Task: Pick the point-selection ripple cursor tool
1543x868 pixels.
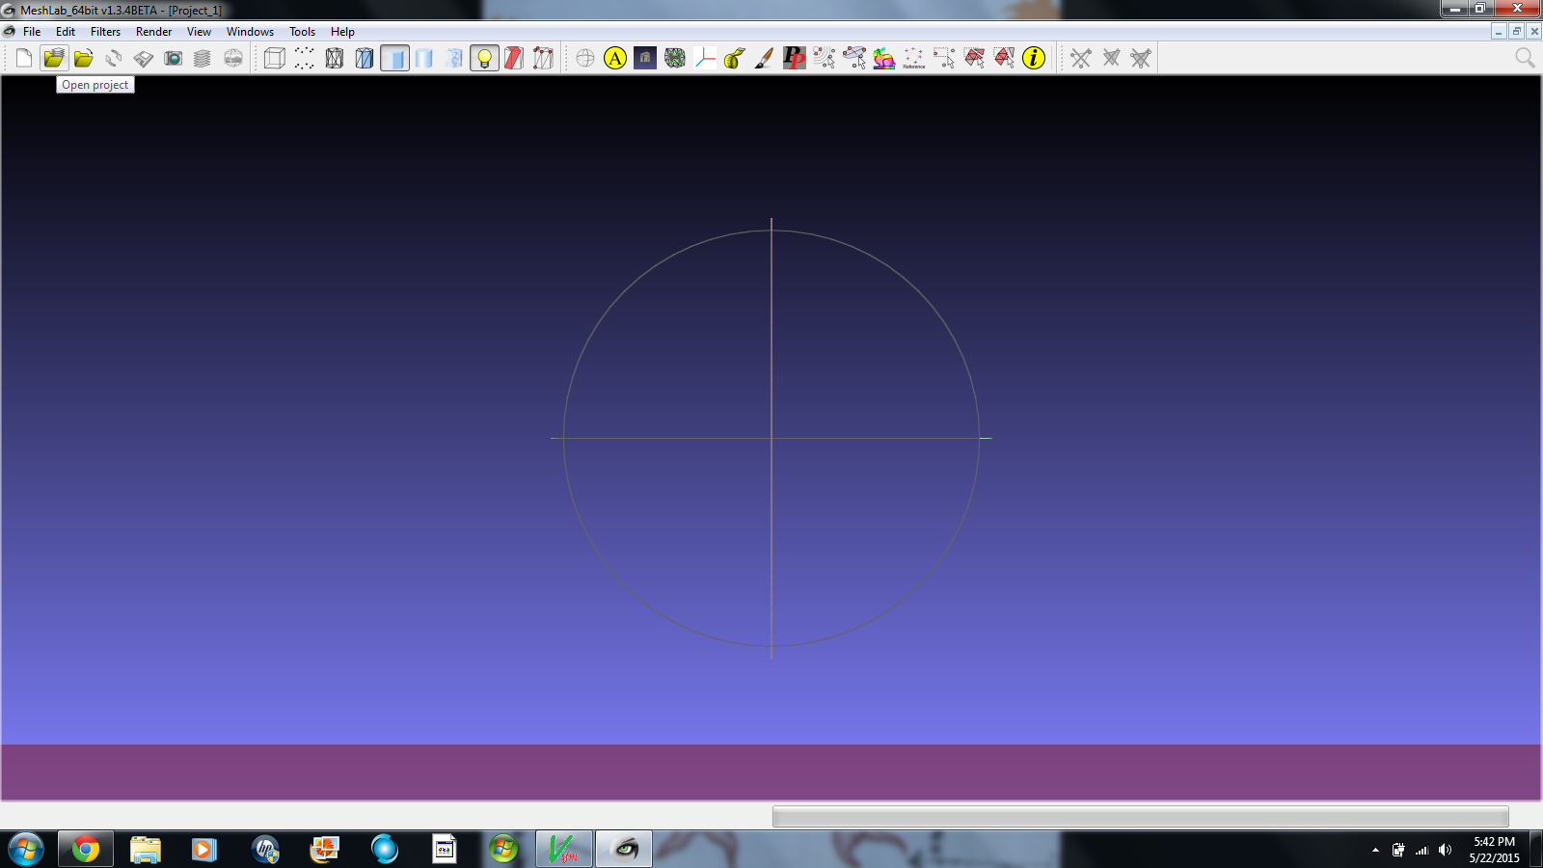Action: click(x=825, y=58)
